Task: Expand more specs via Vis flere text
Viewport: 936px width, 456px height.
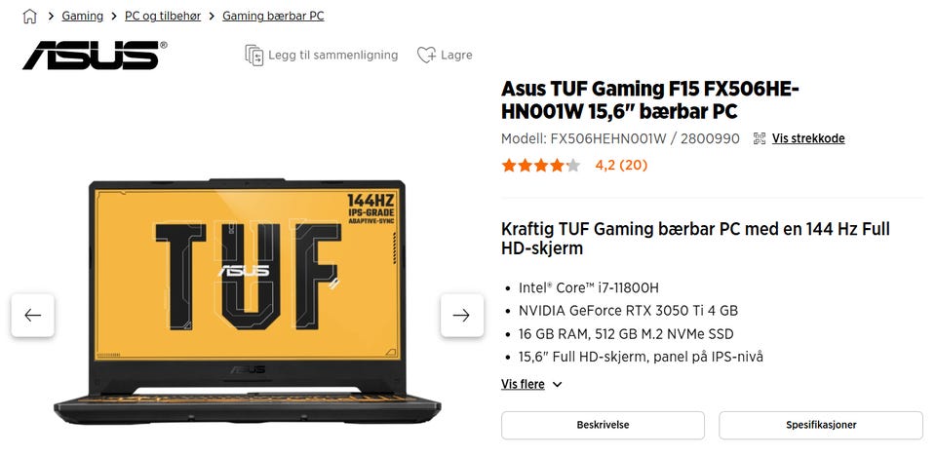Action: click(x=523, y=384)
